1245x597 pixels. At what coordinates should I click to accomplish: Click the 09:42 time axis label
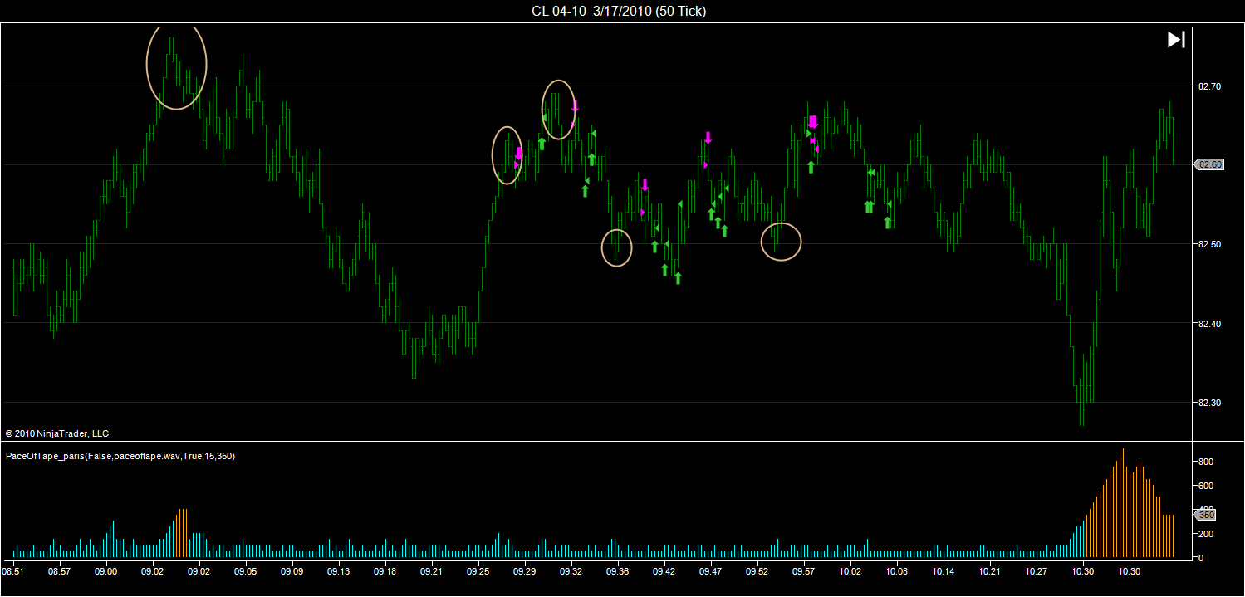click(664, 571)
